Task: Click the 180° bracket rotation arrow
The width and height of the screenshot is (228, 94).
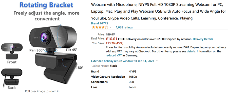Action: pyautogui.click(x=64, y=62)
